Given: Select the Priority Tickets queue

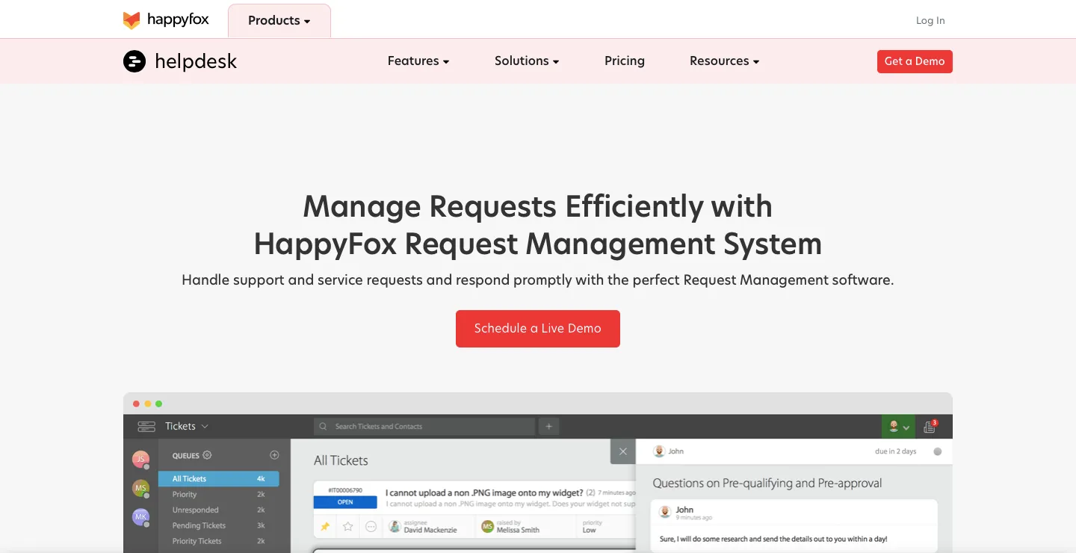Looking at the screenshot, I should (219, 542).
